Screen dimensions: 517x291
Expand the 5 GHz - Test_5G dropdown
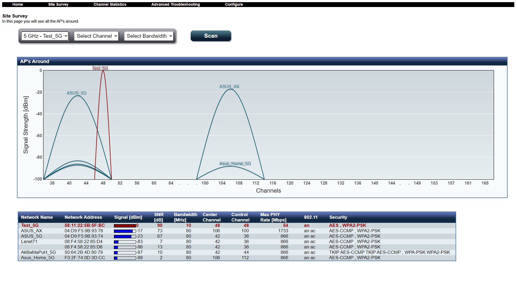[x=45, y=36]
